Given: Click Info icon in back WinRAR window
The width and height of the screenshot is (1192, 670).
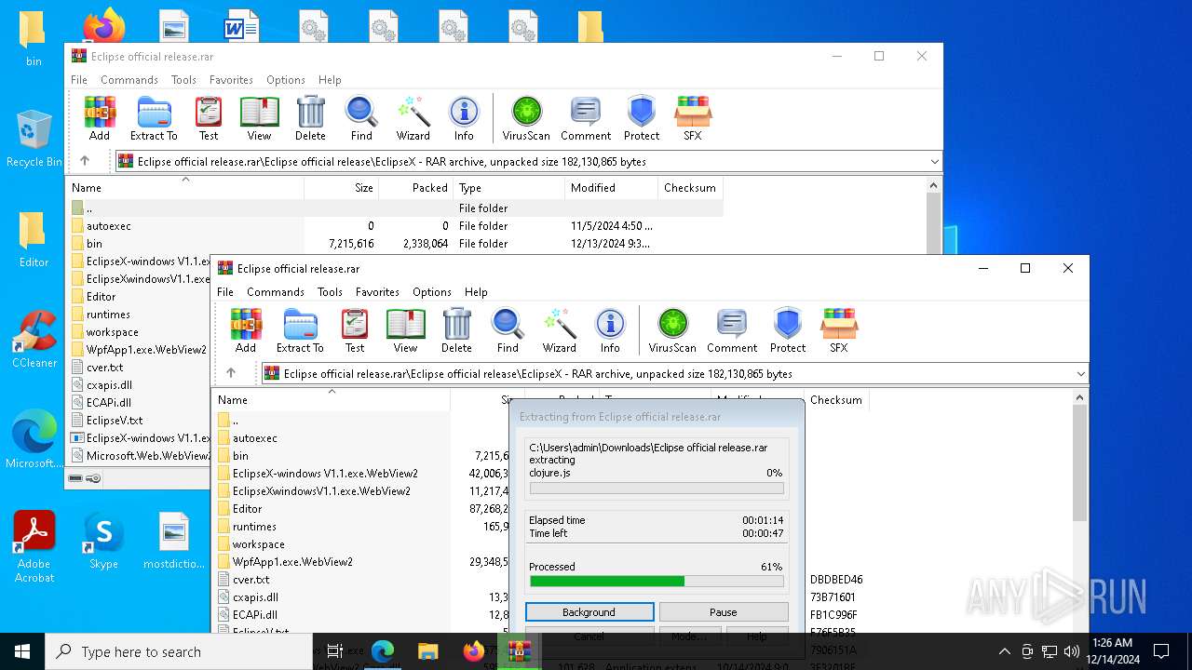Looking at the screenshot, I should coord(464,119).
